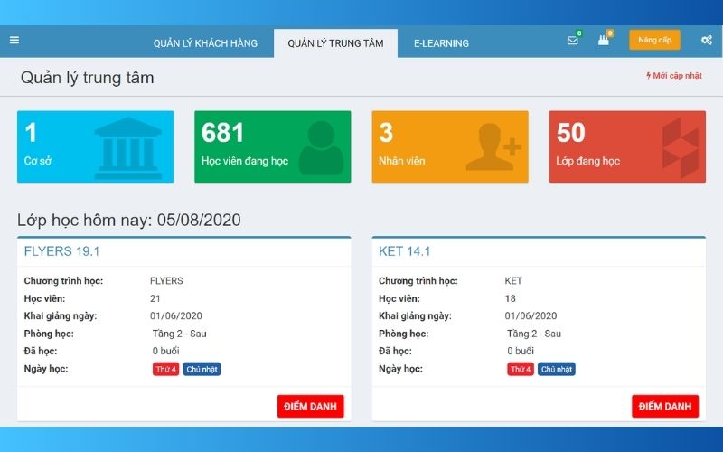
Task: Open the KET 14.1 class title
Action: [x=405, y=251]
